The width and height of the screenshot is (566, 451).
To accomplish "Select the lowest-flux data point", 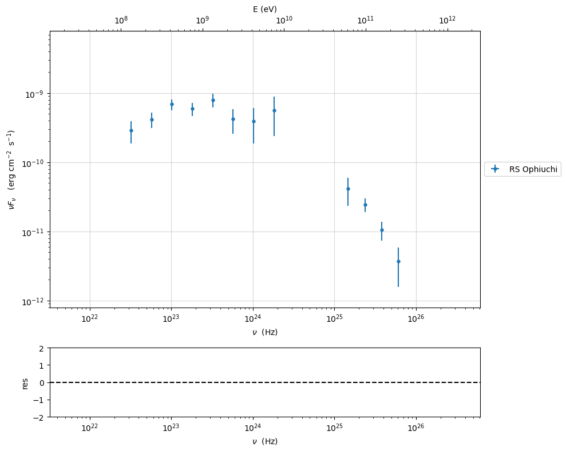I will pyautogui.click(x=398, y=261).
